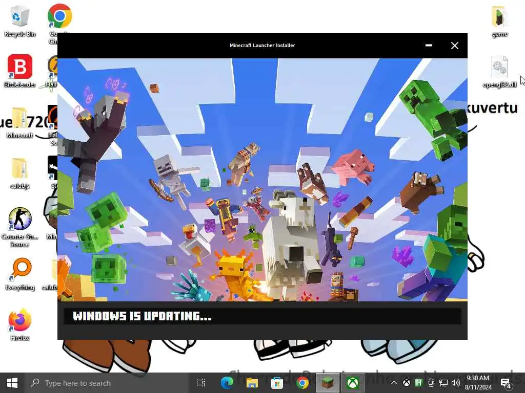
Task: Open Microsoft Edge from the taskbar
Action: (227, 383)
